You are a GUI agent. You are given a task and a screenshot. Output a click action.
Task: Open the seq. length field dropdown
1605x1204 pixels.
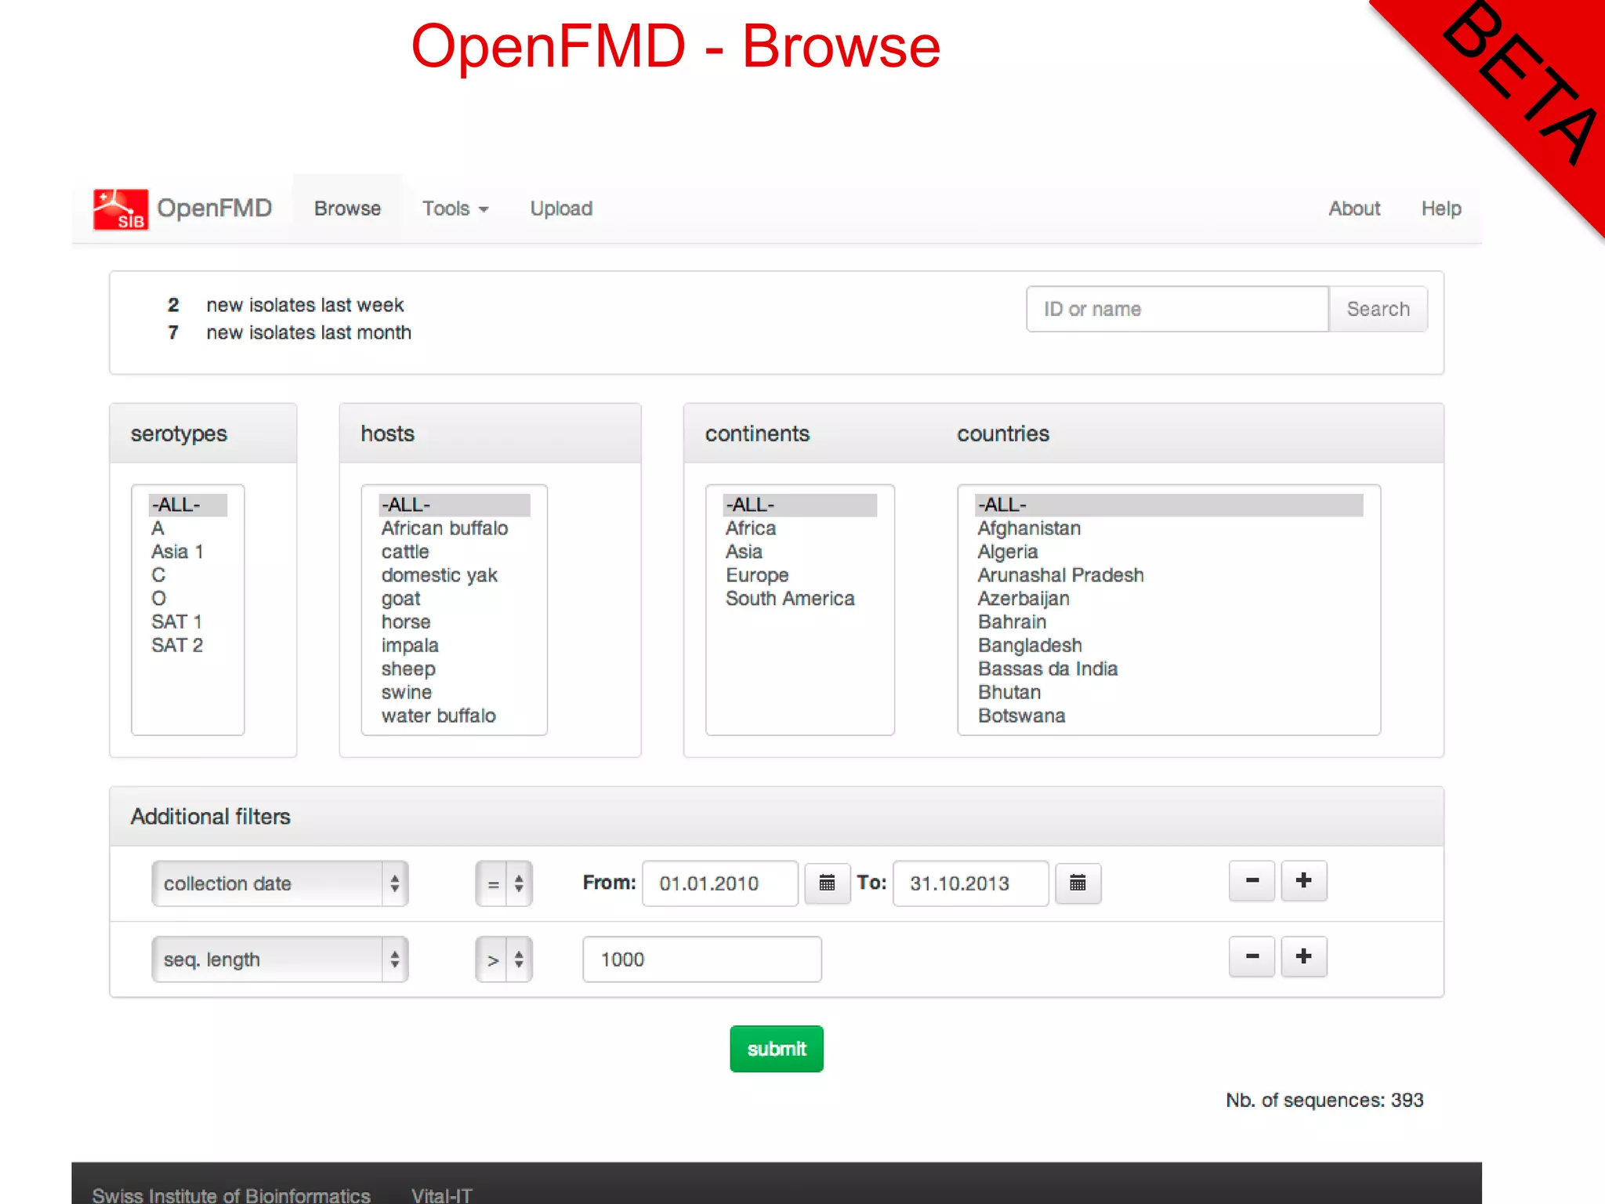(x=280, y=959)
